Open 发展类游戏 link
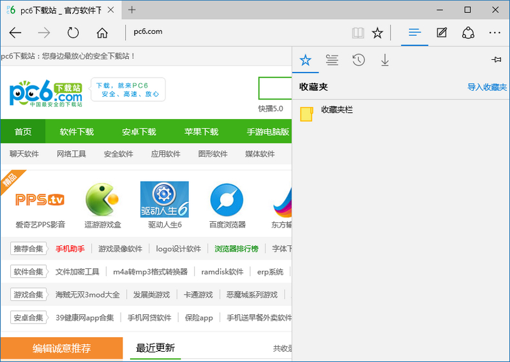 (151, 295)
